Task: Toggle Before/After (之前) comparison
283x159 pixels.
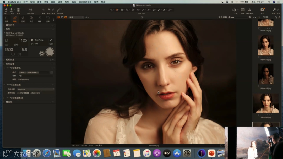Action: click(235, 10)
